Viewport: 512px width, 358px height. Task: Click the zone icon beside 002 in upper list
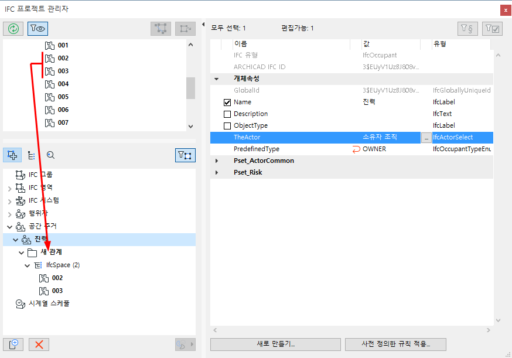click(50, 58)
